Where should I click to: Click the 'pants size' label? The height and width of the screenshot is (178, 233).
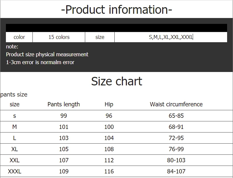[14, 95]
